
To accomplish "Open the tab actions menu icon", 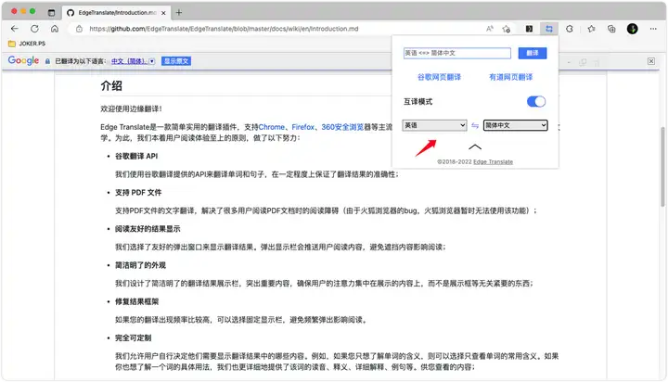I will click(x=51, y=12).
